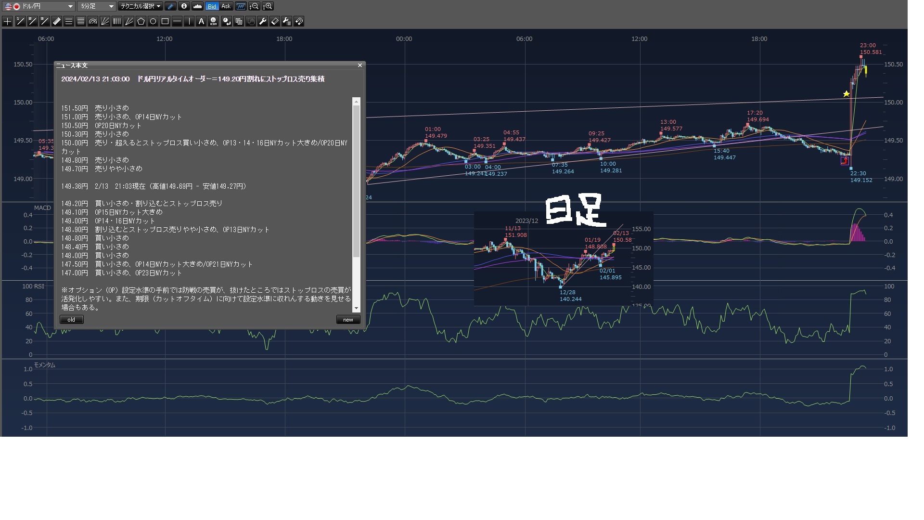The image size is (924, 520).
Task: Open the ドル/円 currency pair dropdown
Action: point(38,6)
